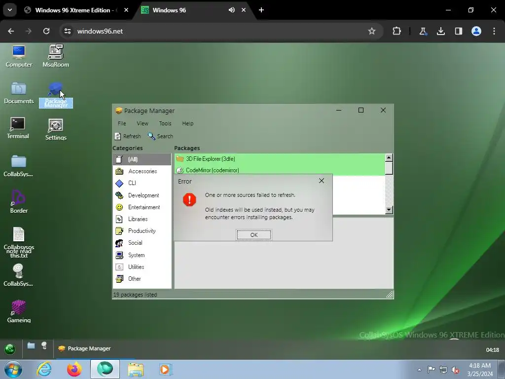The height and width of the screenshot is (379, 505).
Task: Open the View menu
Action: point(143,123)
